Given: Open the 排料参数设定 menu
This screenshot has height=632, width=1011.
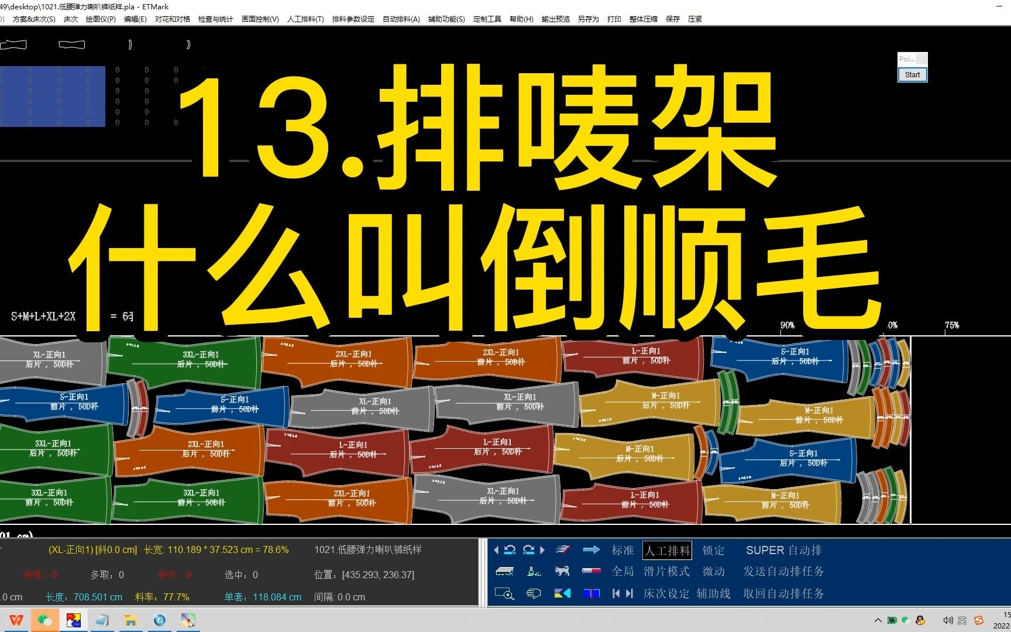Looking at the screenshot, I should [x=353, y=19].
